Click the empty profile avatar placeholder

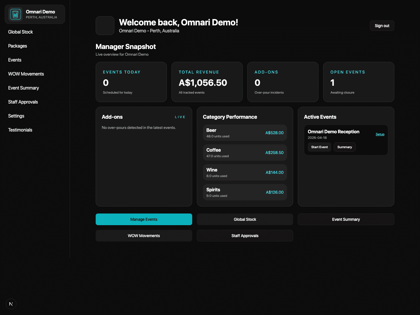[x=105, y=26]
